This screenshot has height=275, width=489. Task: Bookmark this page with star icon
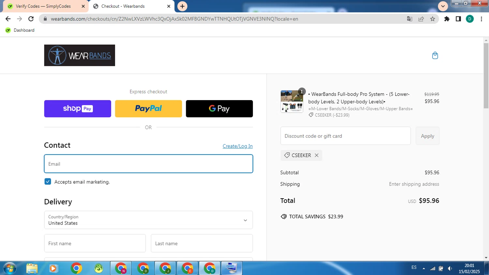(433, 19)
